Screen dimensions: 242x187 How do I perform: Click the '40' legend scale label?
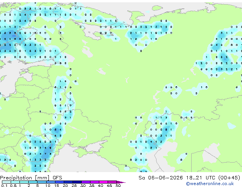tap(100, 185)
